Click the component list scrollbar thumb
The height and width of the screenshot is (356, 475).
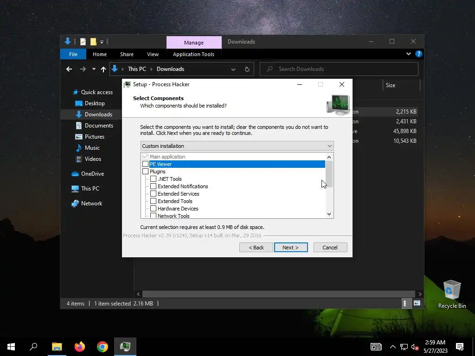pyautogui.click(x=329, y=174)
